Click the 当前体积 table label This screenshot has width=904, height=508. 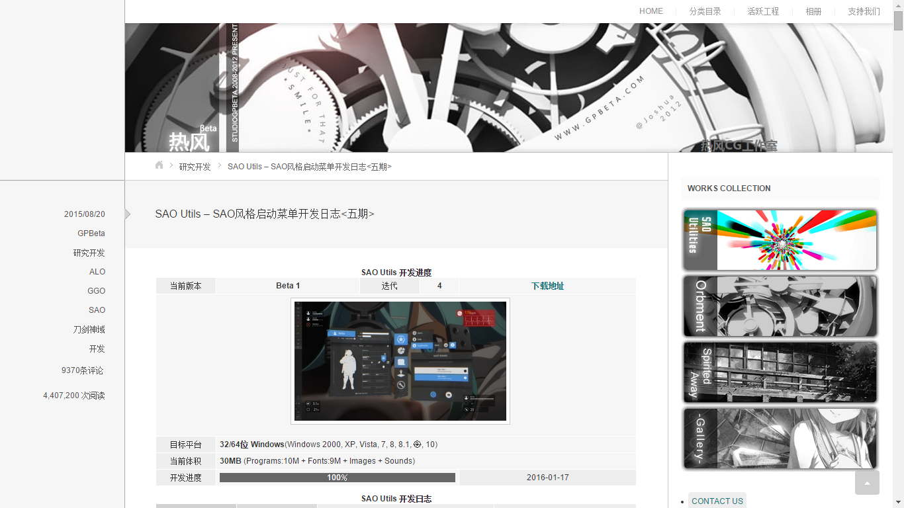185,461
